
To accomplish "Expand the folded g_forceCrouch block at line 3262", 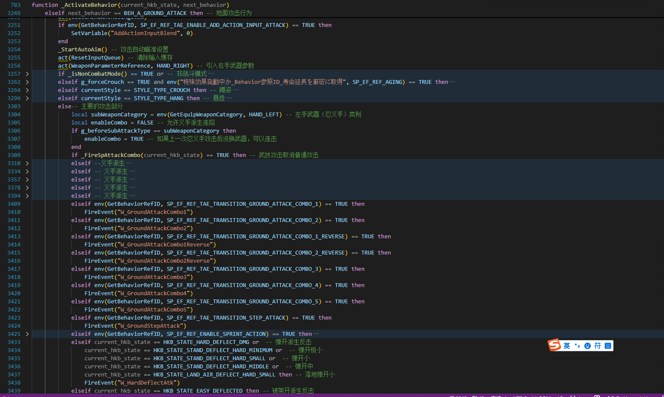I will click(x=27, y=82).
